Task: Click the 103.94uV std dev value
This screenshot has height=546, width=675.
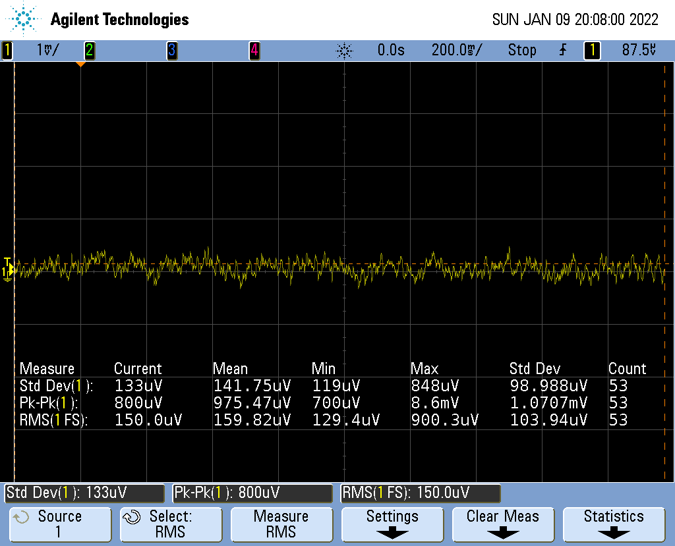Action: click(x=549, y=420)
